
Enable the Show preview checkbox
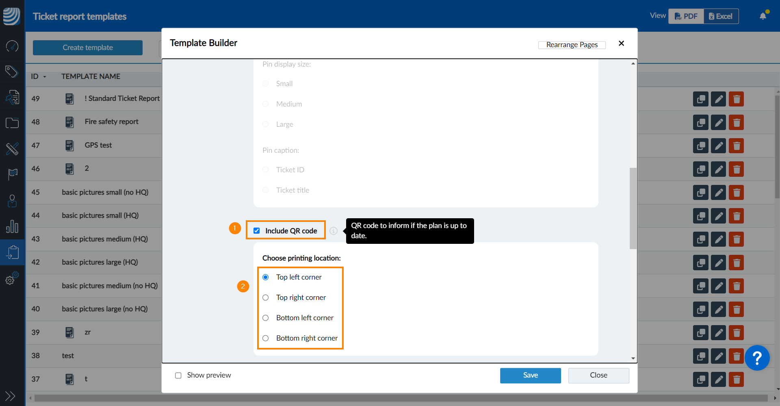coord(178,376)
